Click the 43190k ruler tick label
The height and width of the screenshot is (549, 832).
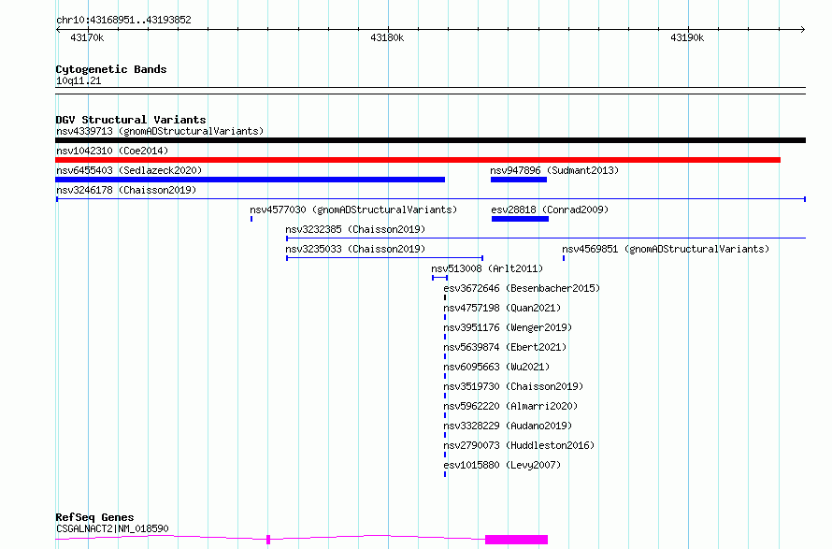pyautogui.click(x=687, y=37)
